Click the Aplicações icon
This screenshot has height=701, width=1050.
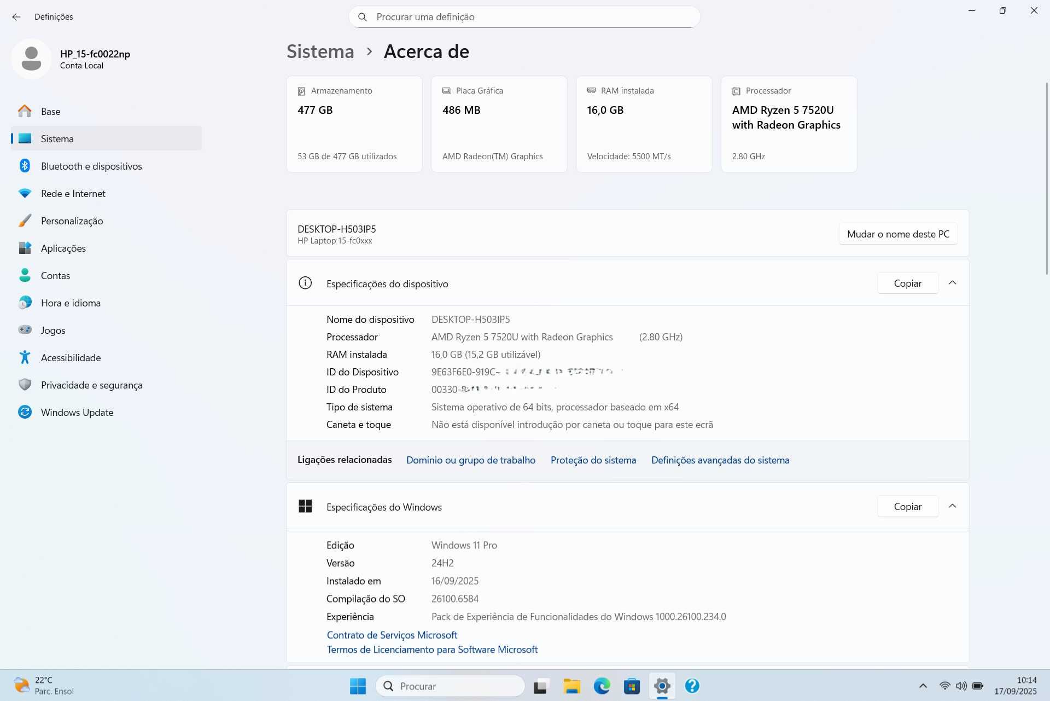pos(25,248)
